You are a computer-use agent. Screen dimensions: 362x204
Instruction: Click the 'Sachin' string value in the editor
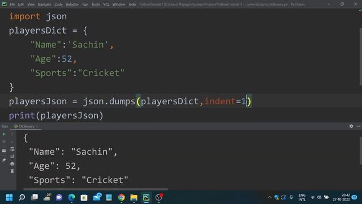[88, 45]
